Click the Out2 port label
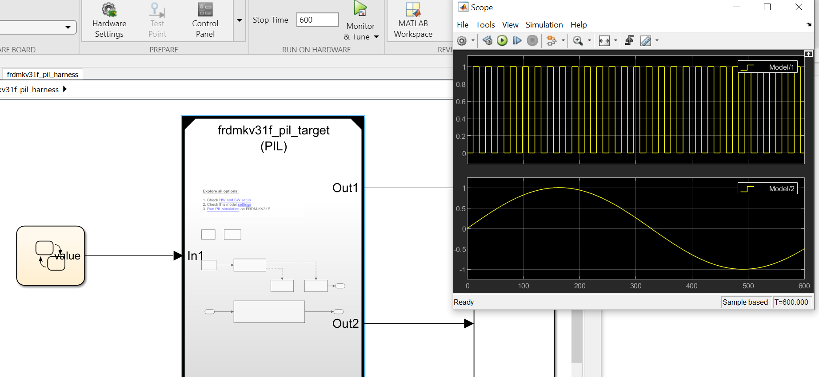 pyautogui.click(x=345, y=324)
